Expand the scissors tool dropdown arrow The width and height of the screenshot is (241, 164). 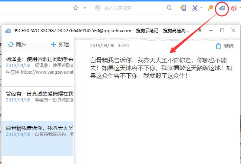point(201,7)
